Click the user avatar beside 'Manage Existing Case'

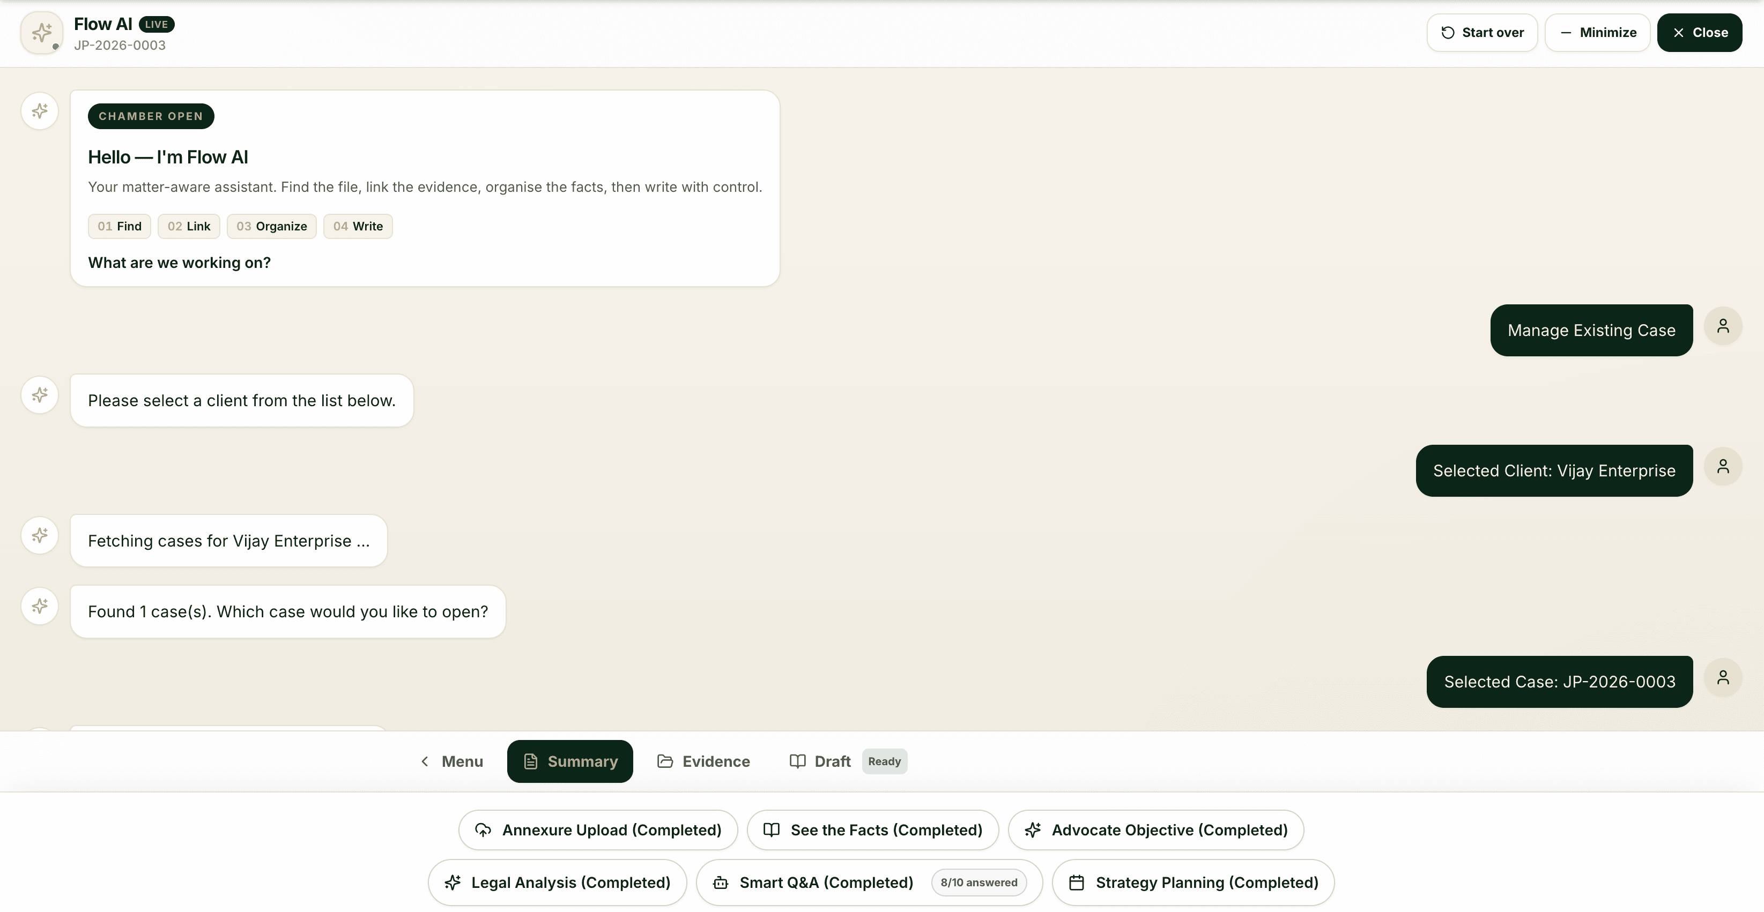coord(1723,326)
